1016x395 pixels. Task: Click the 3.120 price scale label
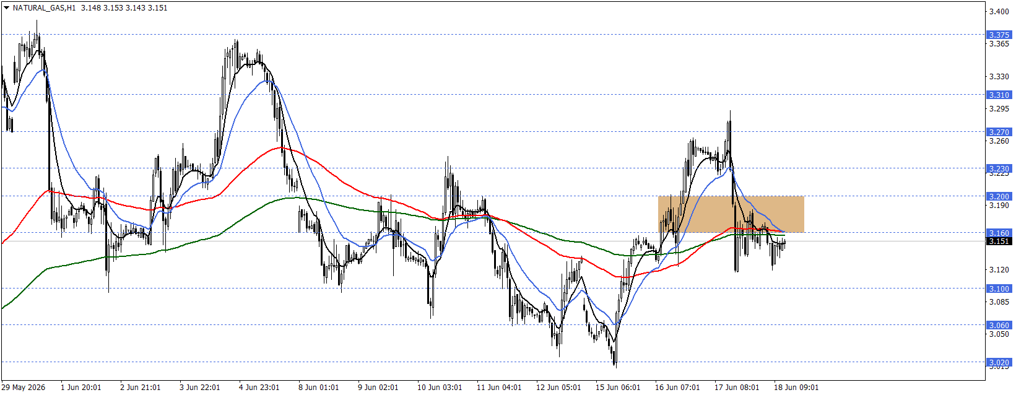(999, 270)
